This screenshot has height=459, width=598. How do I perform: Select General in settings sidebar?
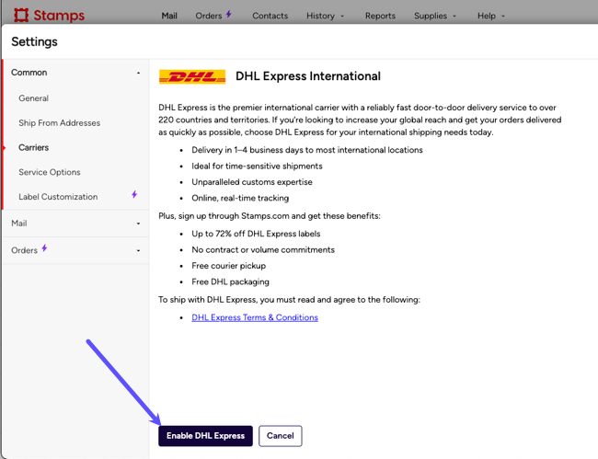coord(33,98)
